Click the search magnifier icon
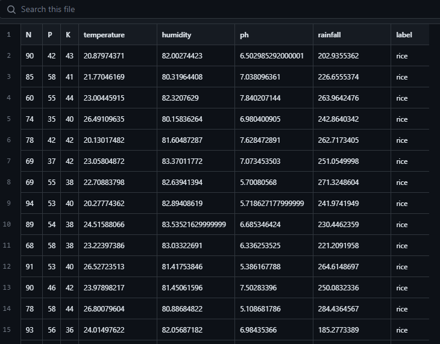Image resolution: width=440 pixels, height=344 pixels. pos(11,10)
